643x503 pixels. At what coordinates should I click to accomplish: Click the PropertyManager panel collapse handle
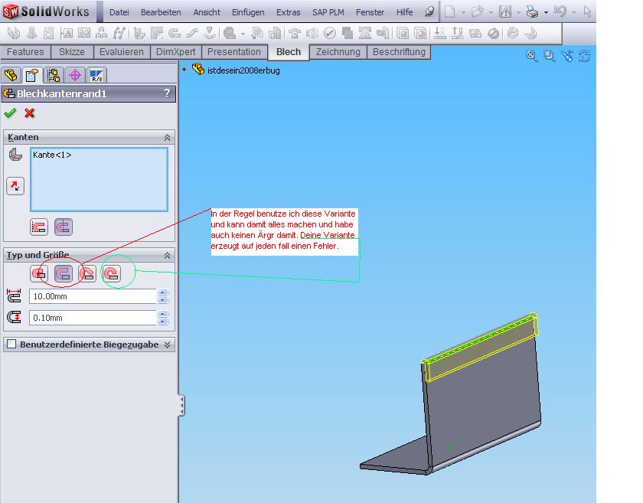(x=181, y=405)
